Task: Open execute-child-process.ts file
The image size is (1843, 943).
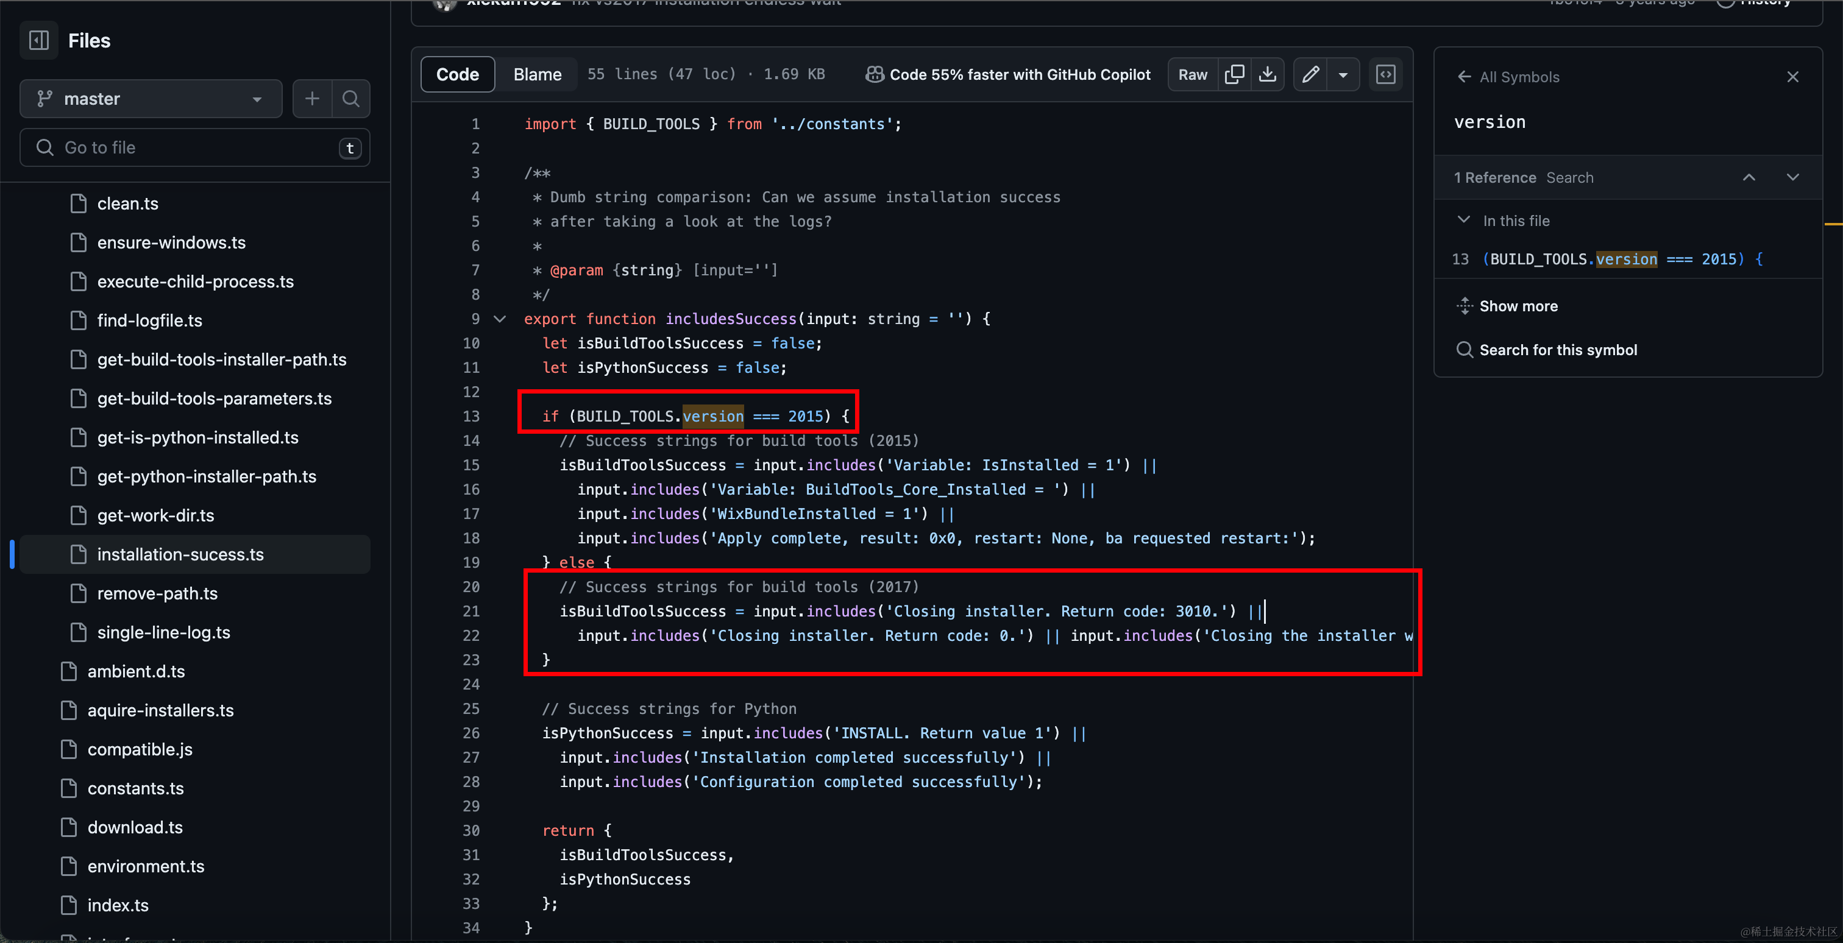Action: click(195, 281)
